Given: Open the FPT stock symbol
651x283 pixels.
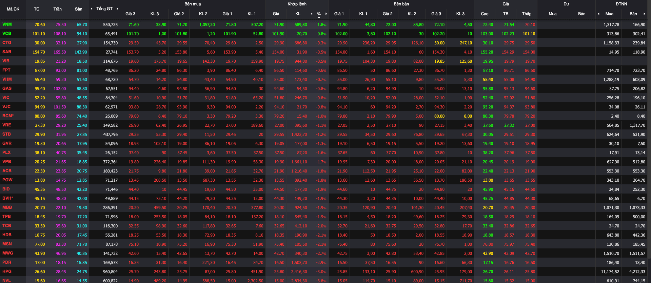Looking at the screenshot, I should tap(6, 70).
